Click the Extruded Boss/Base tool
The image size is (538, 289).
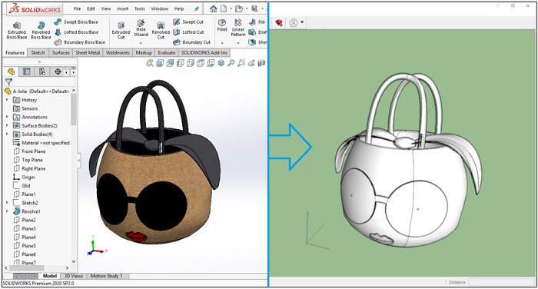point(16,30)
